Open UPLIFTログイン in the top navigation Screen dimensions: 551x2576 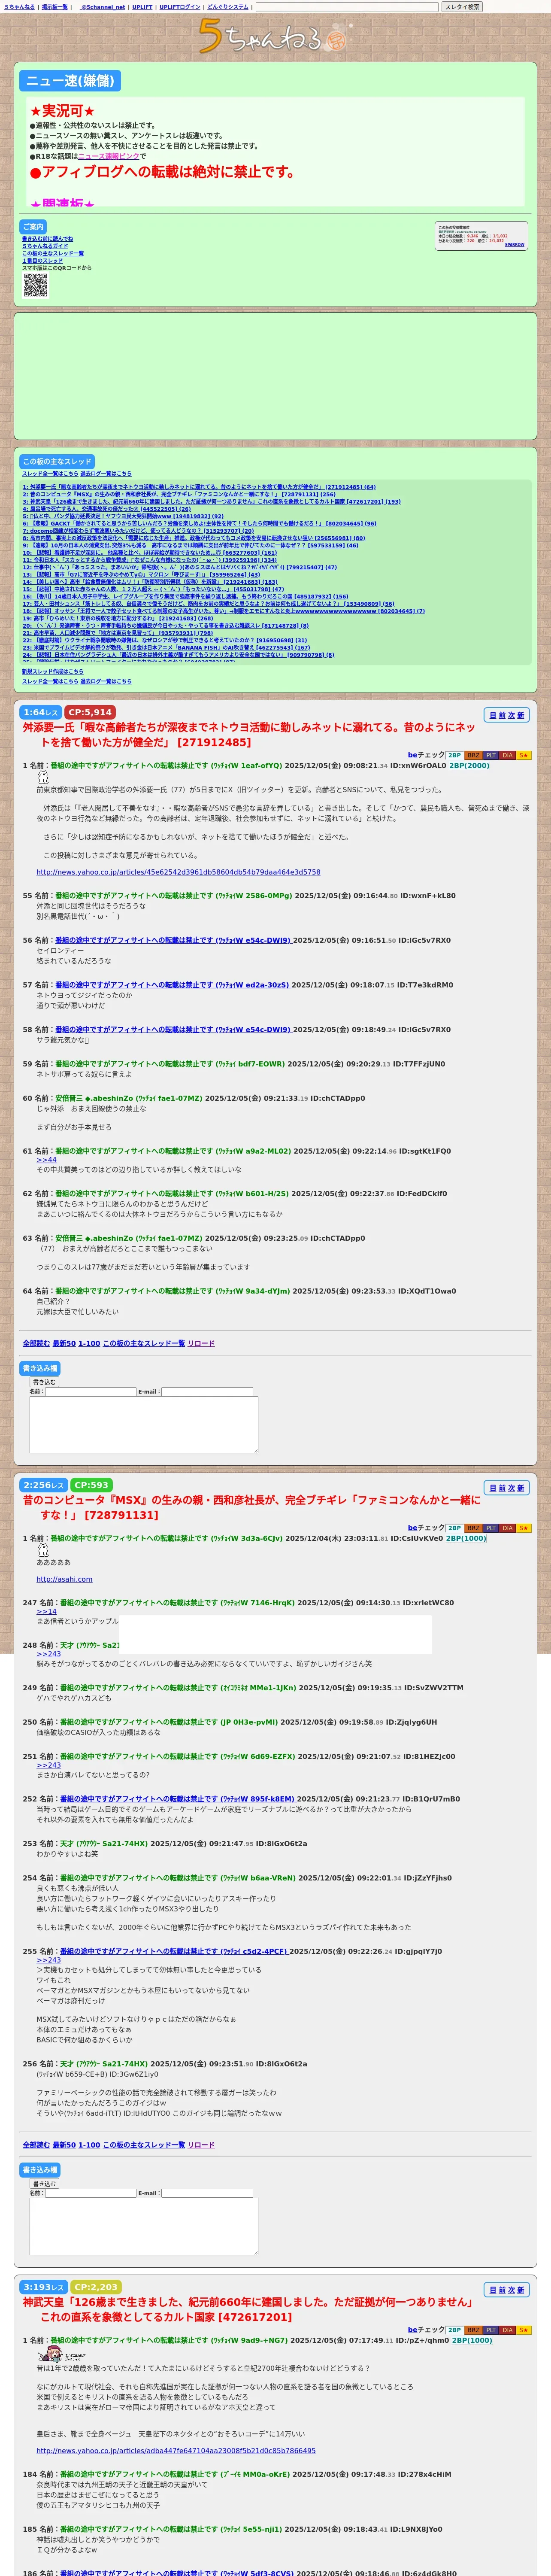pyautogui.click(x=180, y=7)
